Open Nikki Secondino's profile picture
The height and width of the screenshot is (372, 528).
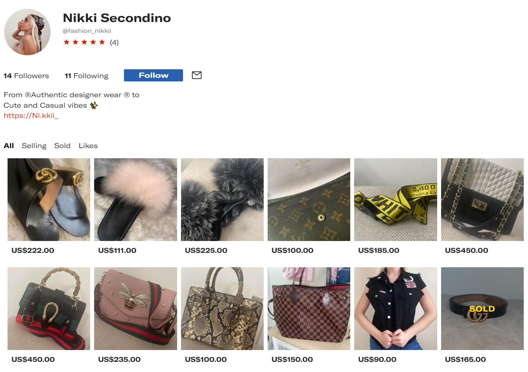coord(27,32)
